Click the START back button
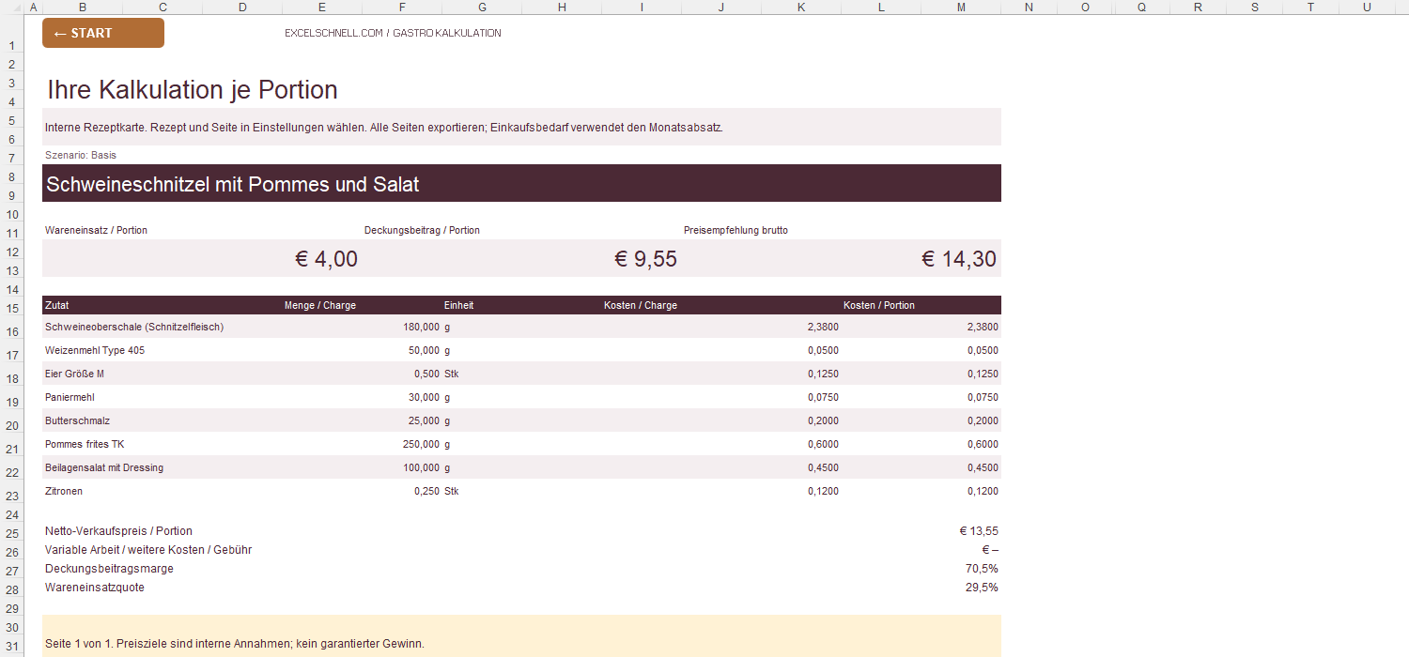This screenshot has width=1409, height=657. click(x=103, y=33)
